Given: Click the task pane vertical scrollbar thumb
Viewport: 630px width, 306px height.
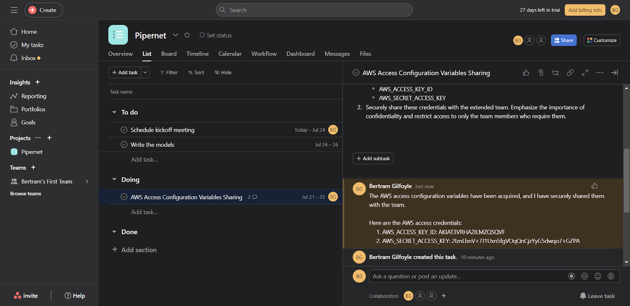Looking at the screenshot, I should tap(626, 180).
